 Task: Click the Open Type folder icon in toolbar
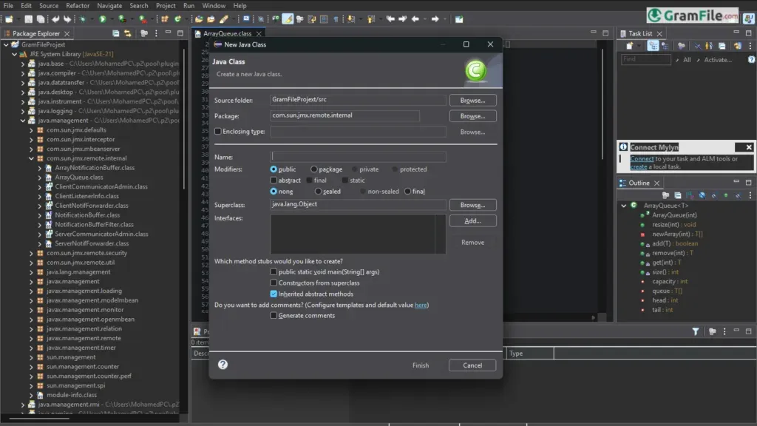[199, 19]
